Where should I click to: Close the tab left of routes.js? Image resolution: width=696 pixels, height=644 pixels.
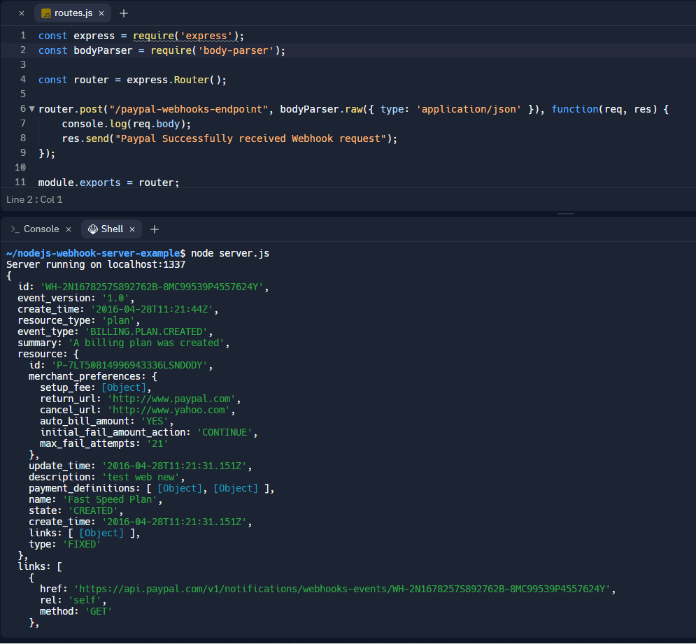click(21, 13)
